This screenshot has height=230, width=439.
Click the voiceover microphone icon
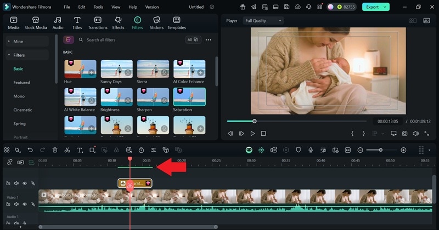pos(311,150)
